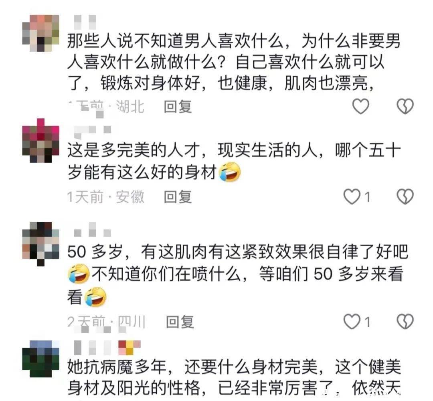
Task: Like the Sichuan comment with heart icon
Action: click(352, 322)
